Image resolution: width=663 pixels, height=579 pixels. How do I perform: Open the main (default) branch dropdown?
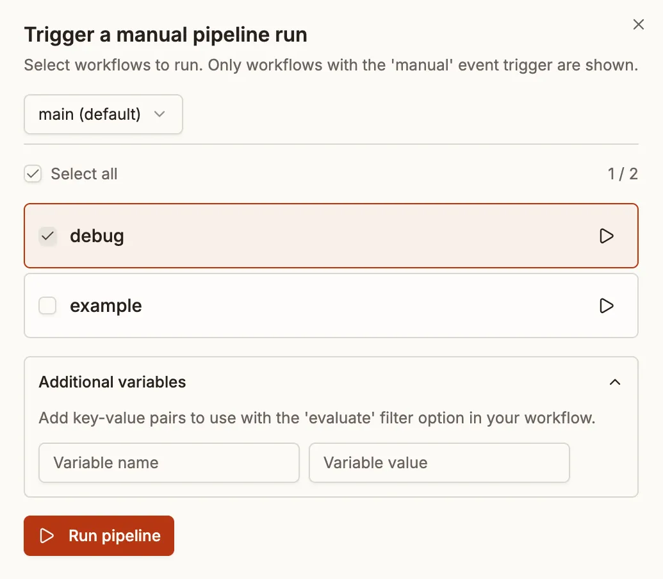click(103, 114)
